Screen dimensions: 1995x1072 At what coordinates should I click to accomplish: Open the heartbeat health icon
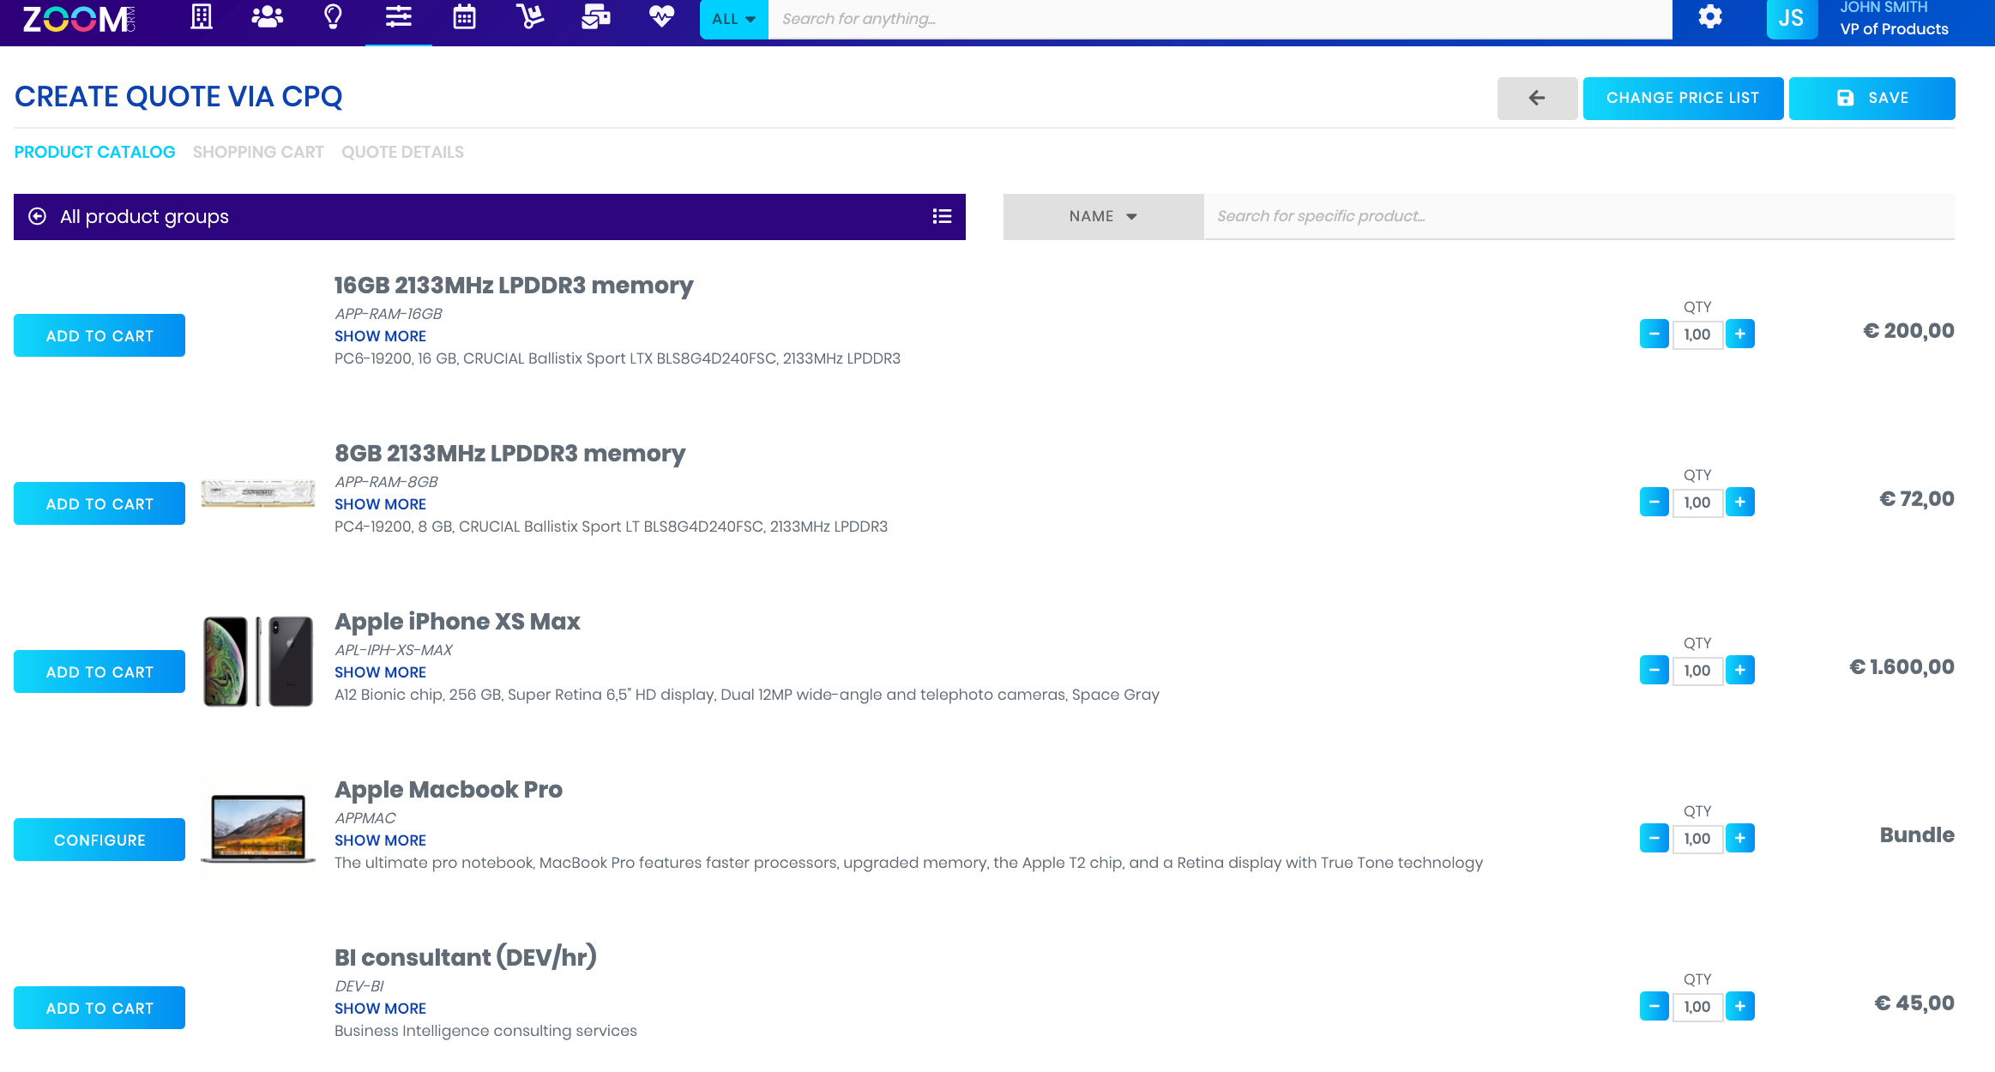661,17
